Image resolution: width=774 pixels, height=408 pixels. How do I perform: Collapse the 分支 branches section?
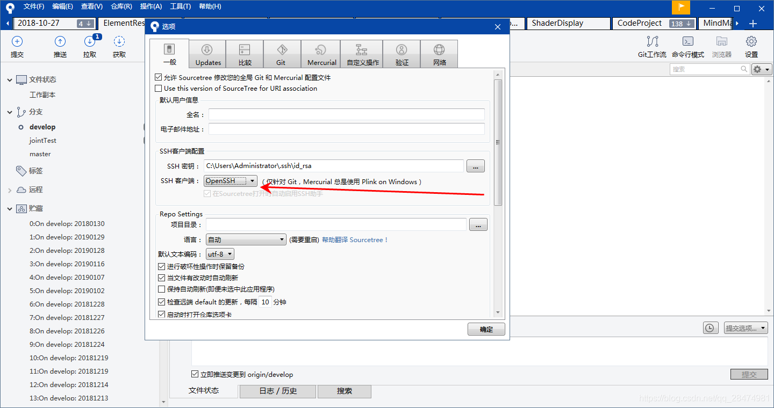pyautogui.click(x=9, y=112)
